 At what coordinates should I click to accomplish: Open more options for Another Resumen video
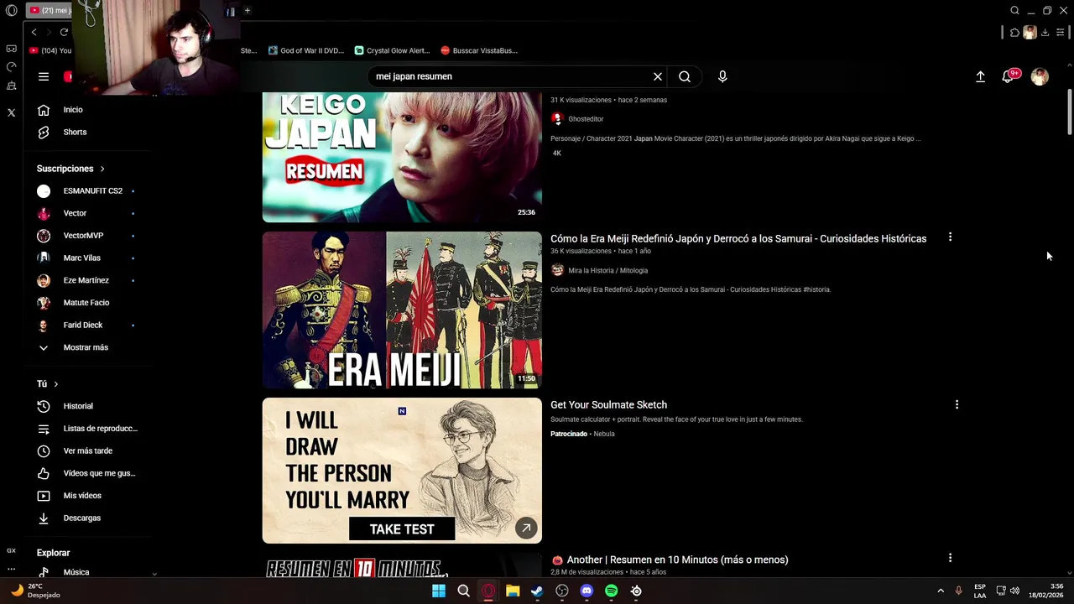950,558
